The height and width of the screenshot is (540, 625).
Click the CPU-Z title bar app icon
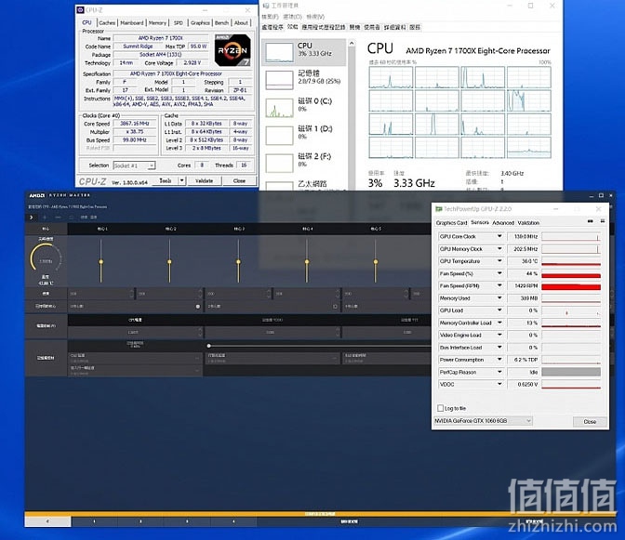point(80,10)
